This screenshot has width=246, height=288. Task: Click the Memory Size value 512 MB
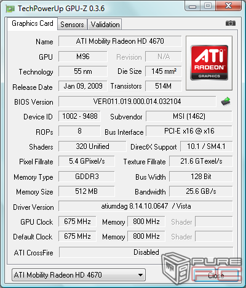tap(87, 191)
